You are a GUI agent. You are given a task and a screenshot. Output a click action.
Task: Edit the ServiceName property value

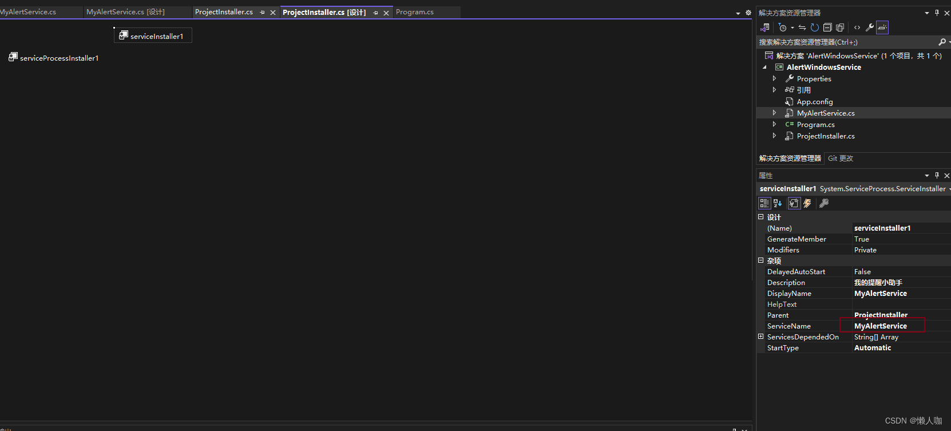[x=901, y=326]
